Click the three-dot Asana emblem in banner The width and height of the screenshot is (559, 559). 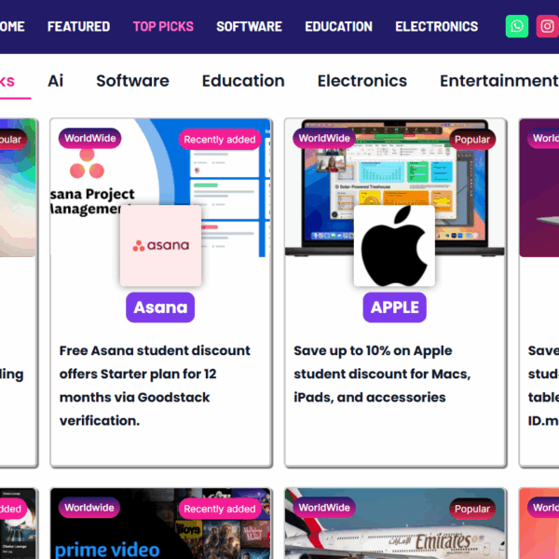coord(87,164)
